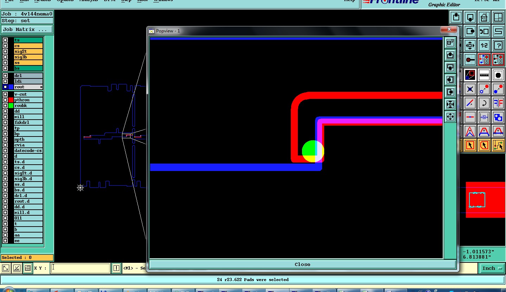The height and width of the screenshot is (292, 506).
Task: Toggle the sig2t layer checkbox
Action: click(5, 51)
